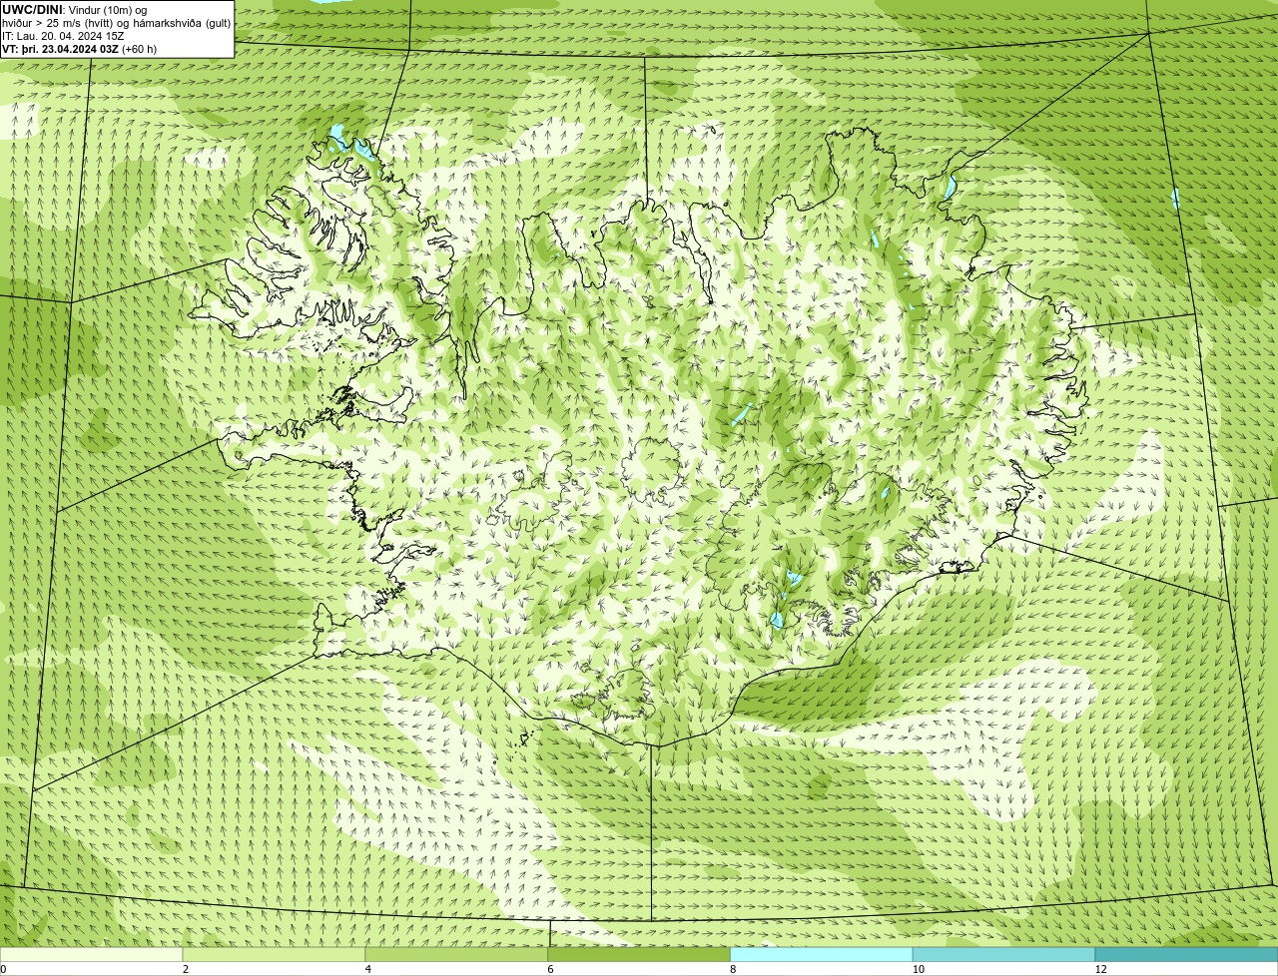Click the scale label "8"

733,969
